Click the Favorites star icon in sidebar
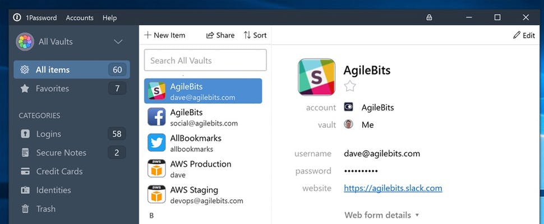 tap(25, 88)
